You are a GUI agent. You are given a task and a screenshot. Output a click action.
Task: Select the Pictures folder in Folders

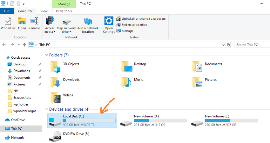point(205,82)
